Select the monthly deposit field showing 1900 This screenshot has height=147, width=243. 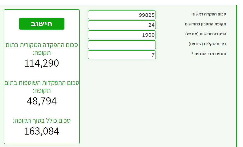122,35
